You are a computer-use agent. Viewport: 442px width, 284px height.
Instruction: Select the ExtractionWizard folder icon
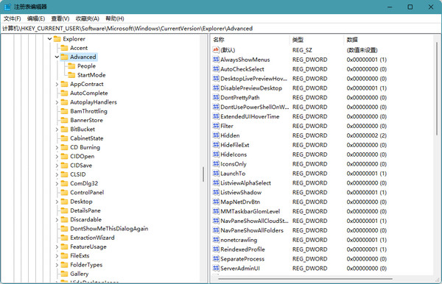[65, 238]
